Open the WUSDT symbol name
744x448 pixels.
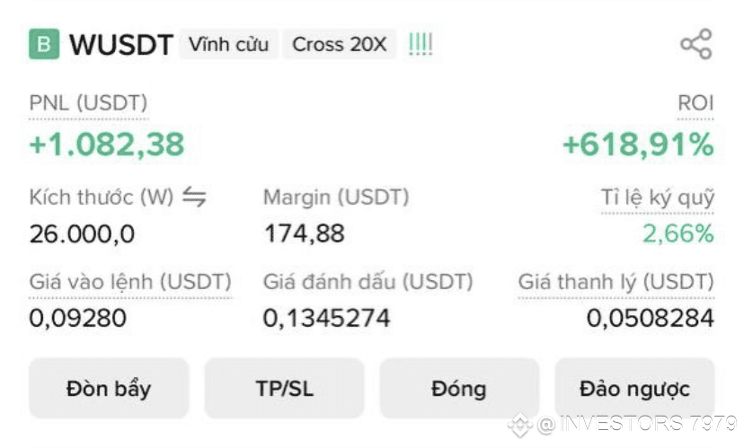(121, 45)
